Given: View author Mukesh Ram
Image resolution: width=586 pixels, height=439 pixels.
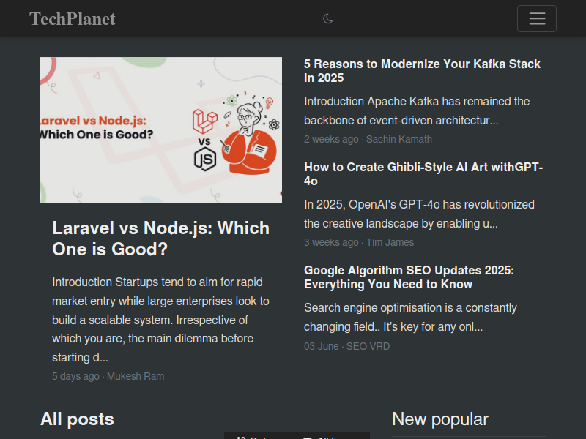Looking at the screenshot, I should coord(136,376).
